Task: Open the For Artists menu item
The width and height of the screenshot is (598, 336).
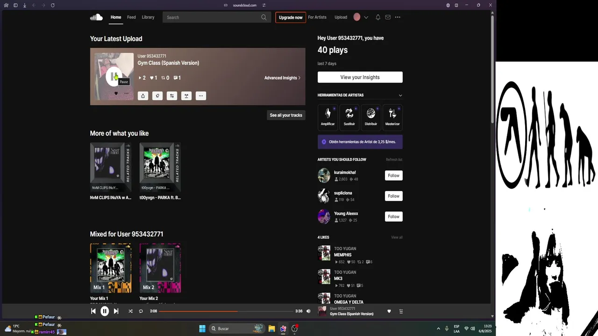Action: click(x=317, y=17)
